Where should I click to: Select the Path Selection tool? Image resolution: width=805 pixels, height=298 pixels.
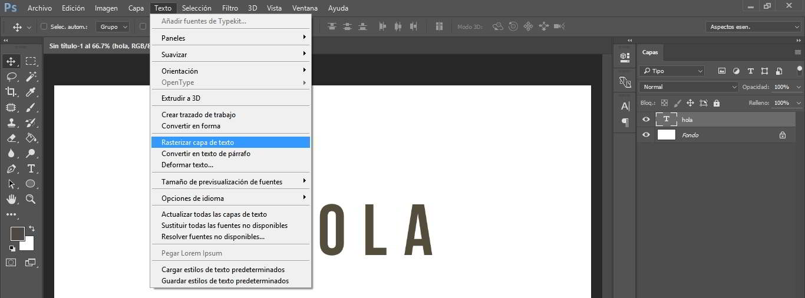point(11,184)
